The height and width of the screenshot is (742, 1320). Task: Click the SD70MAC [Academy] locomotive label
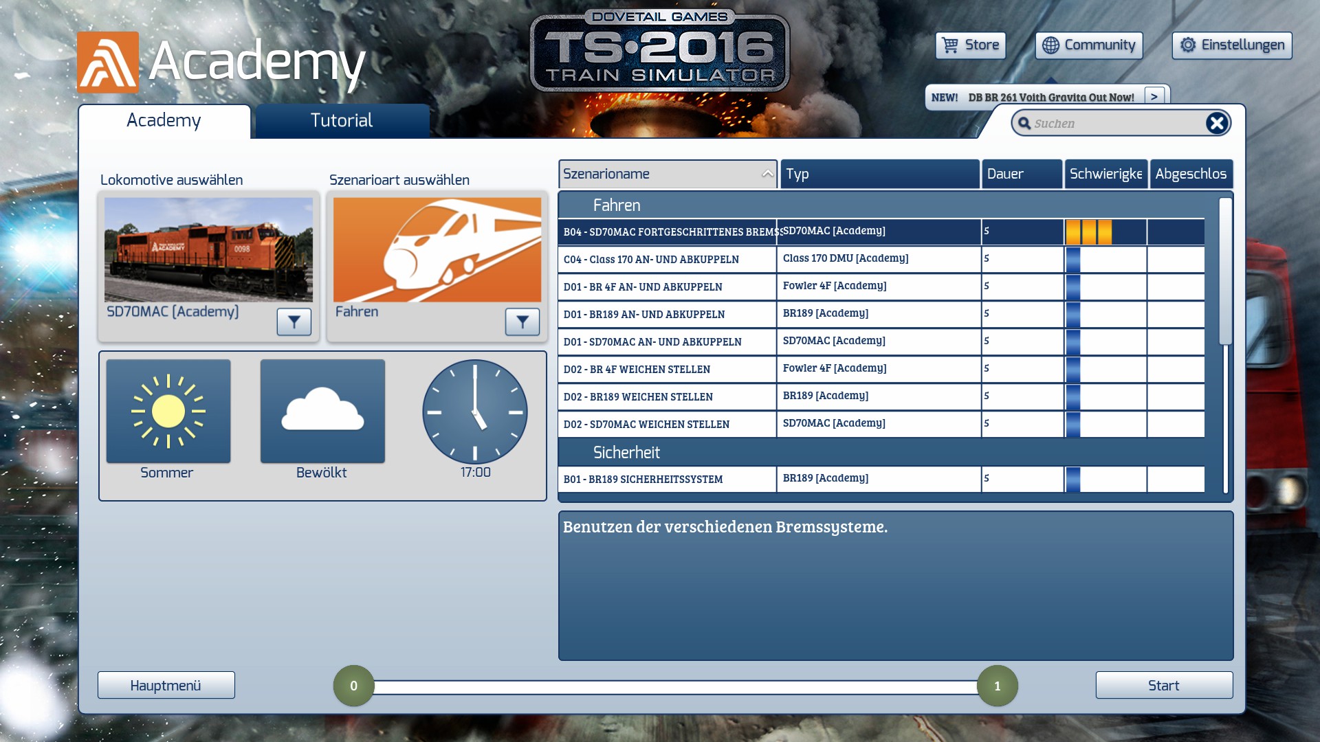173,312
